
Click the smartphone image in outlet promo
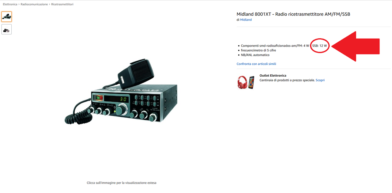tap(251, 82)
